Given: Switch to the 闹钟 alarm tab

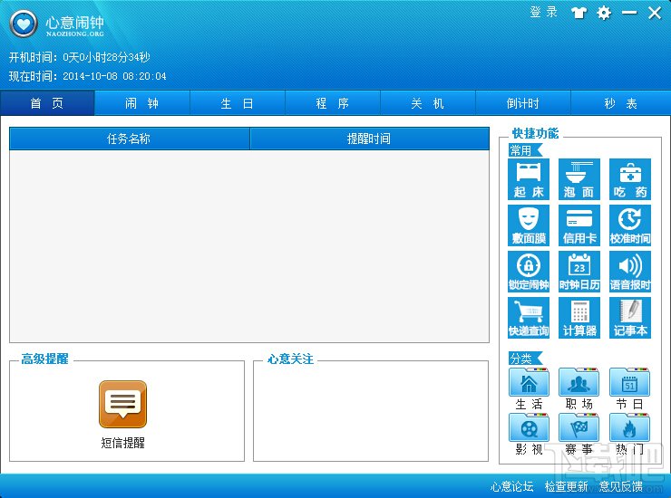Looking at the screenshot, I should [x=142, y=103].
